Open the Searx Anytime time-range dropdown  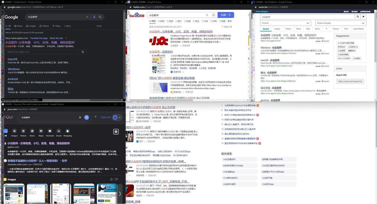(x=285, y=23)
